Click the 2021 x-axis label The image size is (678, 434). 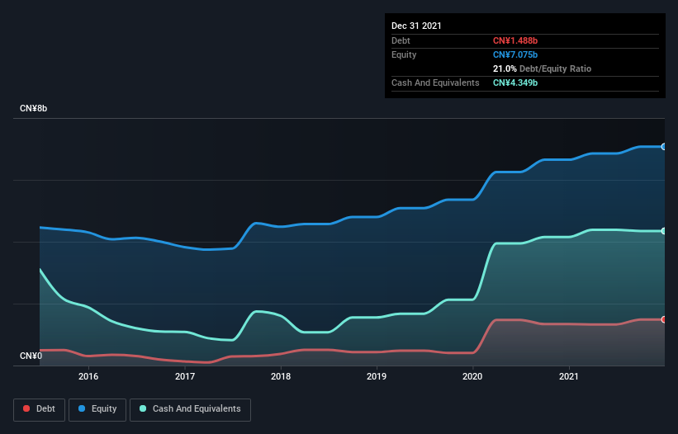[x=569, y=376]
